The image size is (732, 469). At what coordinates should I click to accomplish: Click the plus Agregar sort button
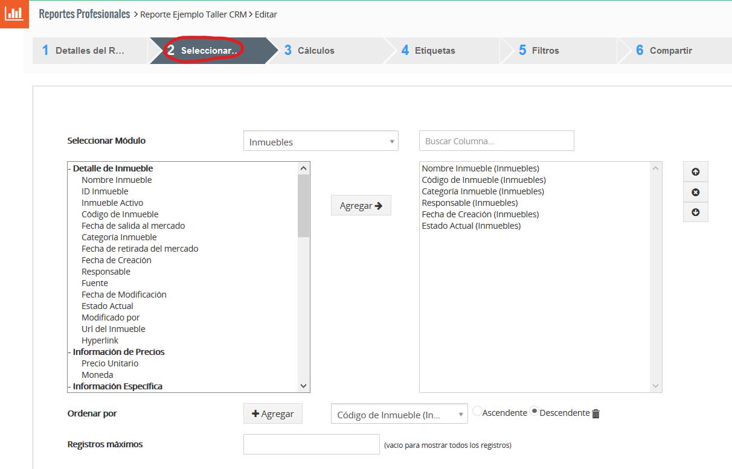click(272, 413)
